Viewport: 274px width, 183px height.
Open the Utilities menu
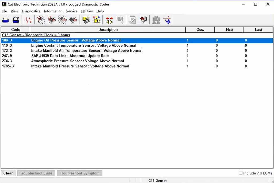[87, 11]
